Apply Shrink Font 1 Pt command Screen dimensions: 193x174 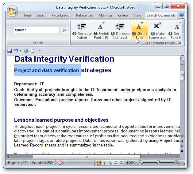tap(101, 30)
